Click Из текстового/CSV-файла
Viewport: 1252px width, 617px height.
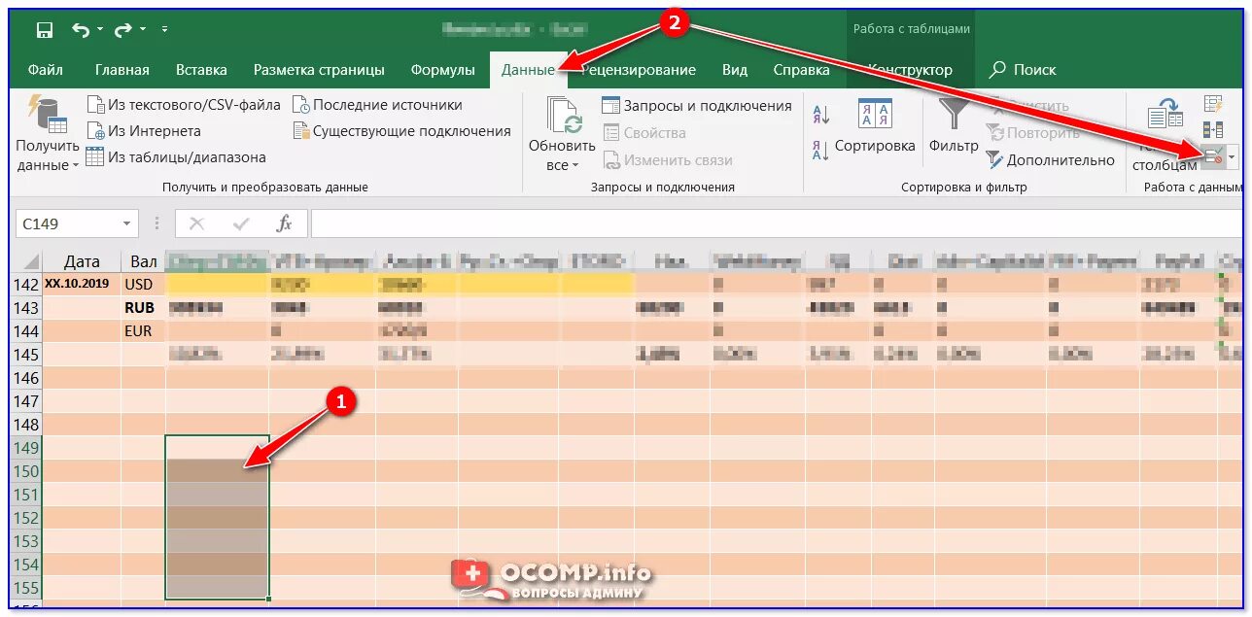click(x=184, y=104)
